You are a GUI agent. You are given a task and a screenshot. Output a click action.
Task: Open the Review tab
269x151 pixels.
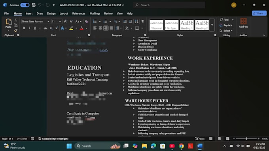pos(108,13)
